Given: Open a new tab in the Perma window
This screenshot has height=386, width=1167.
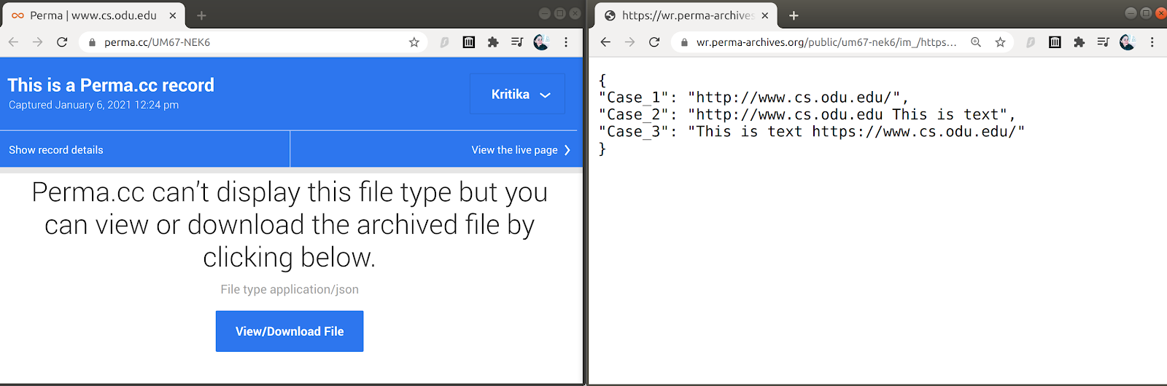Looking at the screenshot, I should point(202,15).
